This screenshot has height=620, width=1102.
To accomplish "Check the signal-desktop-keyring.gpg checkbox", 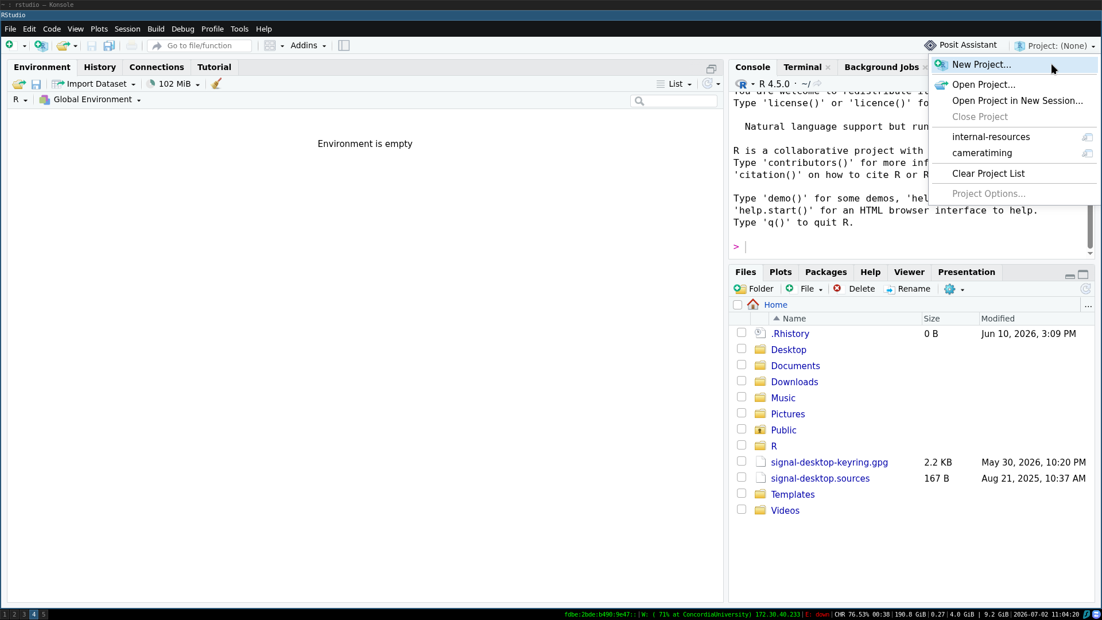I will 742,462.
